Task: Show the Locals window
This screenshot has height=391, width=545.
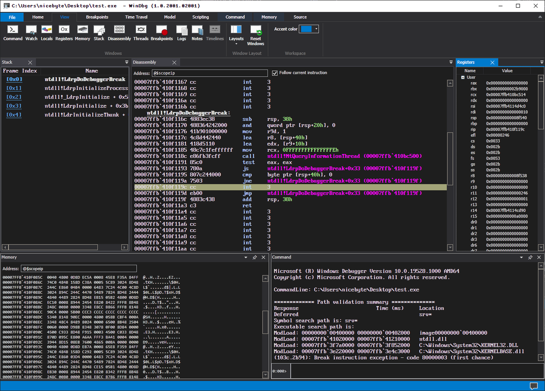Action: click(46, 33)
